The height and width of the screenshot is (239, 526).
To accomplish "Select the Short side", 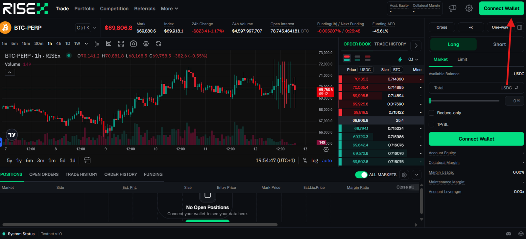I will point(499,44).
